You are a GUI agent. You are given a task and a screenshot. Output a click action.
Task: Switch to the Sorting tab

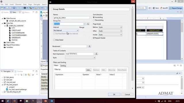[63, 66]
